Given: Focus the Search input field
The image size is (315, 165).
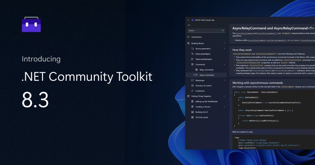Looking at the screenshot, I should pos(206,31).
